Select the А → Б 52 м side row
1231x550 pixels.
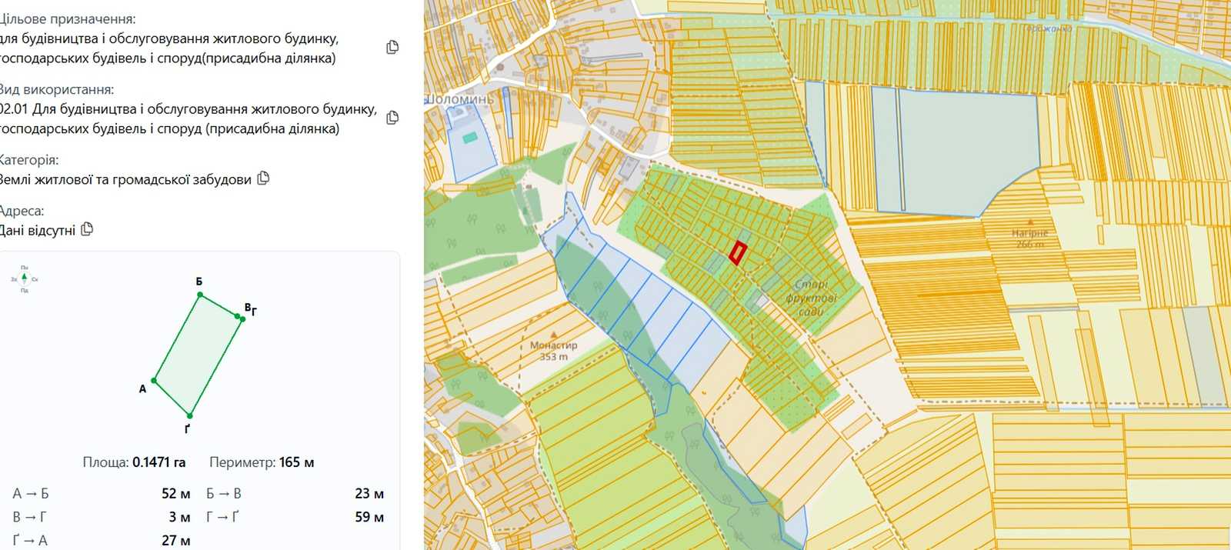pyautogui.click(x=102, y=494)
